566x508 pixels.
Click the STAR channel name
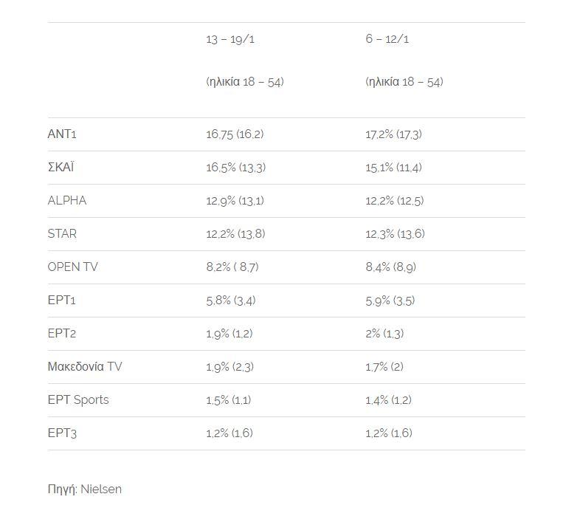click(x=62, y=234)
